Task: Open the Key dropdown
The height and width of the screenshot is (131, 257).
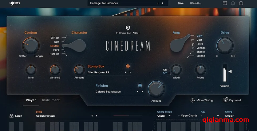Action: pyautogui.click(x=210, y=116)
